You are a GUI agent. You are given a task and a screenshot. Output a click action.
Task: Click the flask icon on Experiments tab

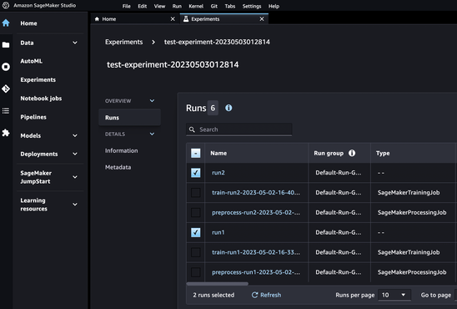(x=186, y=19)
